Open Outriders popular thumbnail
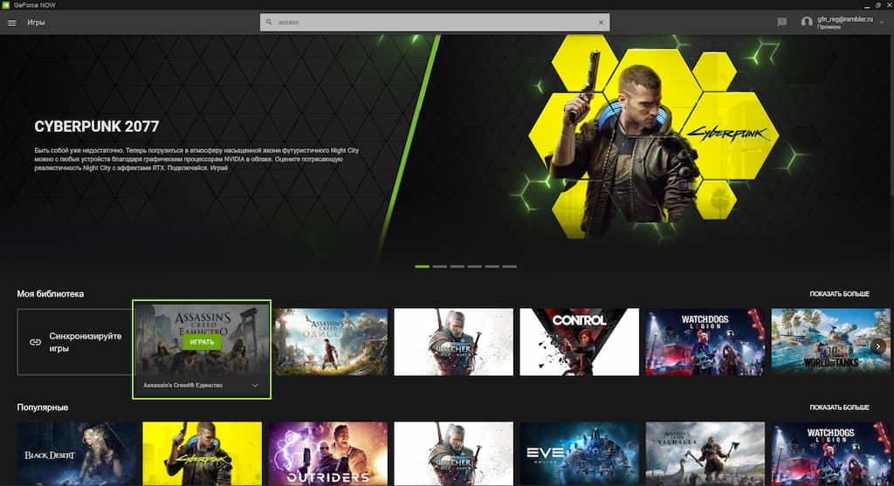This screenshot has width=894, height=486. tap(328, 454)
